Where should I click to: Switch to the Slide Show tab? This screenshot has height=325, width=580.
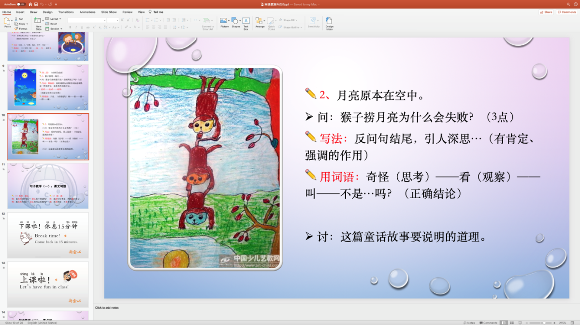coord(109,12)
